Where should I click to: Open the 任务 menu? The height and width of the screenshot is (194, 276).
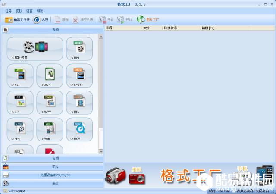coord(8,11)
